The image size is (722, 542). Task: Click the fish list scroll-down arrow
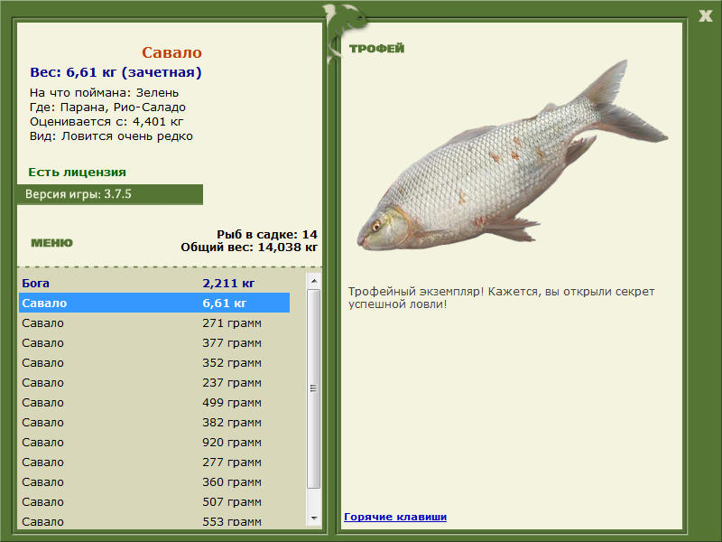click(314, 518)
